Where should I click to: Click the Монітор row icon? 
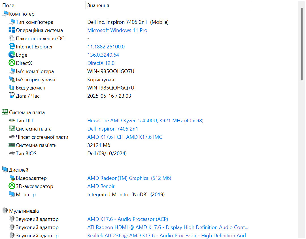pos(12,194)
